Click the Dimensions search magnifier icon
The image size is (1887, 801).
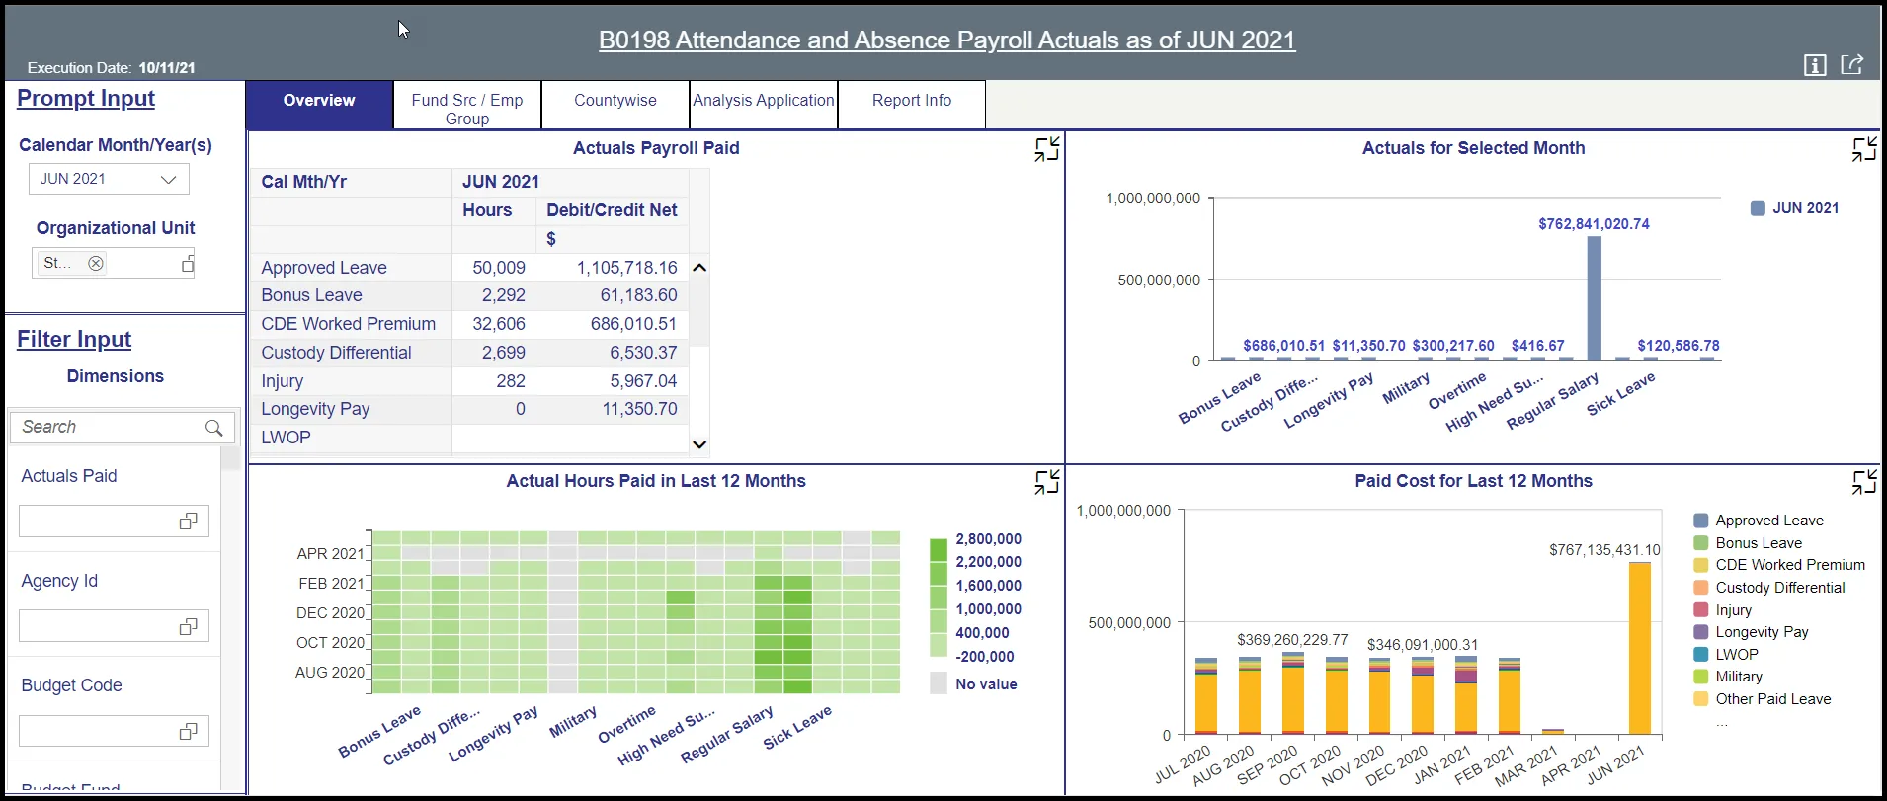pyautogui.click(x=213, y=428)
